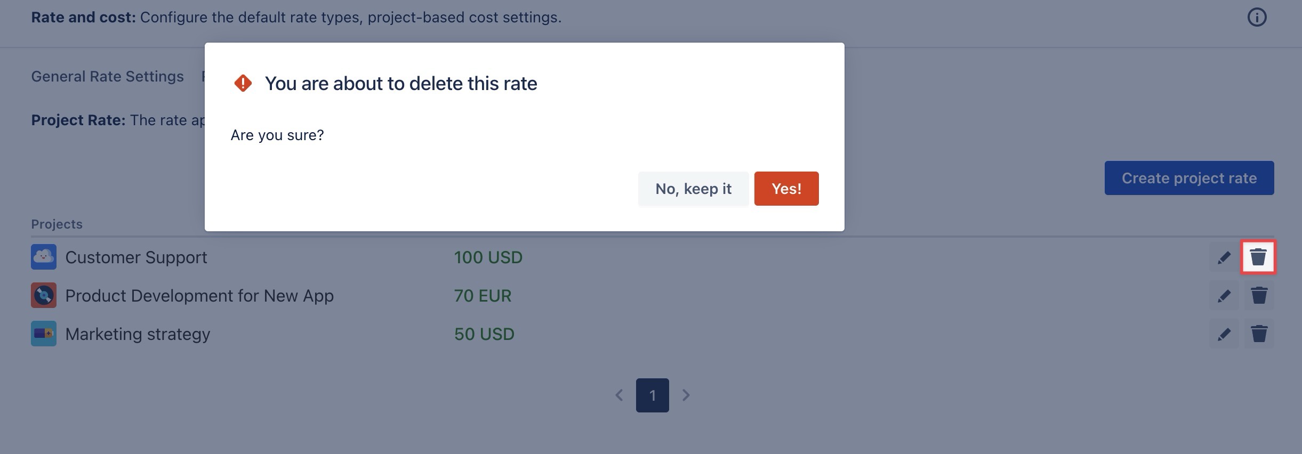Click the Marketing strategy project avatar
The image size is (1302, 454).
point(44,334)
